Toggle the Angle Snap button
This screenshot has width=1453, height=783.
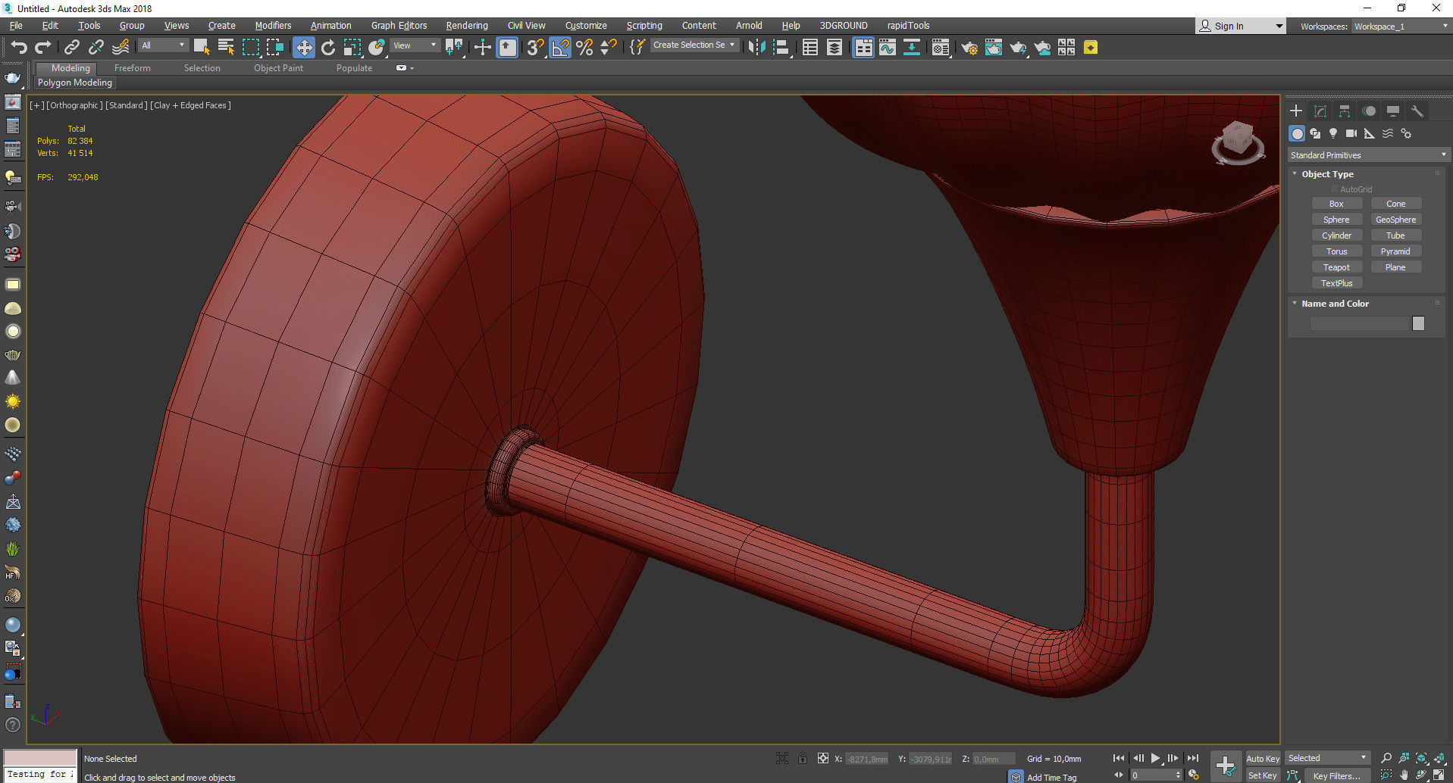pos(560,48)
